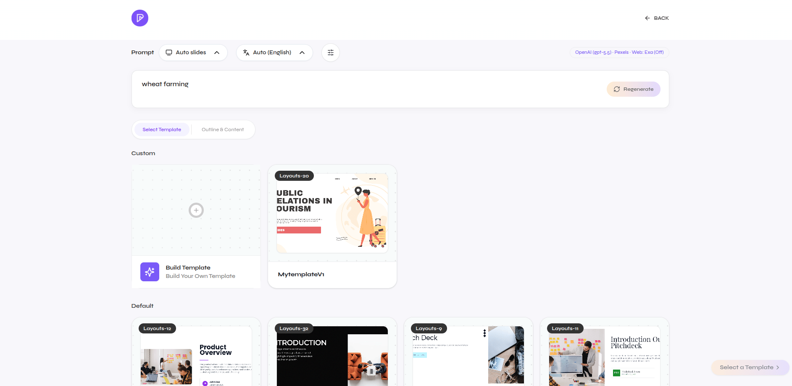Open the Auto slides dropdown
The width and height of the screenshot is (792, 386).
pyautogui.click(x=193, y=53)
